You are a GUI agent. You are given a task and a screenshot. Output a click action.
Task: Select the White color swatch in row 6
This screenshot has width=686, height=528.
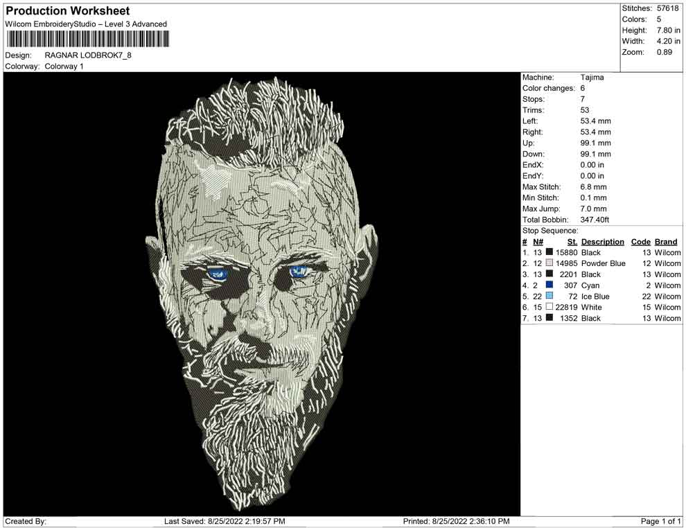click(x=549, y=308)
